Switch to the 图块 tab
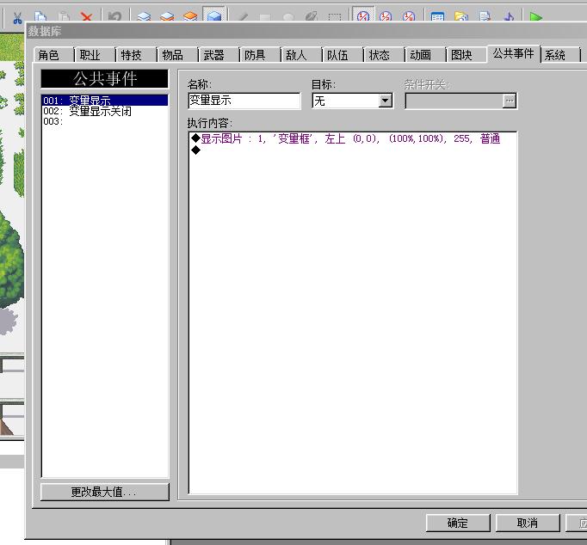Screen dimensions: 587x545 click(x=466, y=55)
